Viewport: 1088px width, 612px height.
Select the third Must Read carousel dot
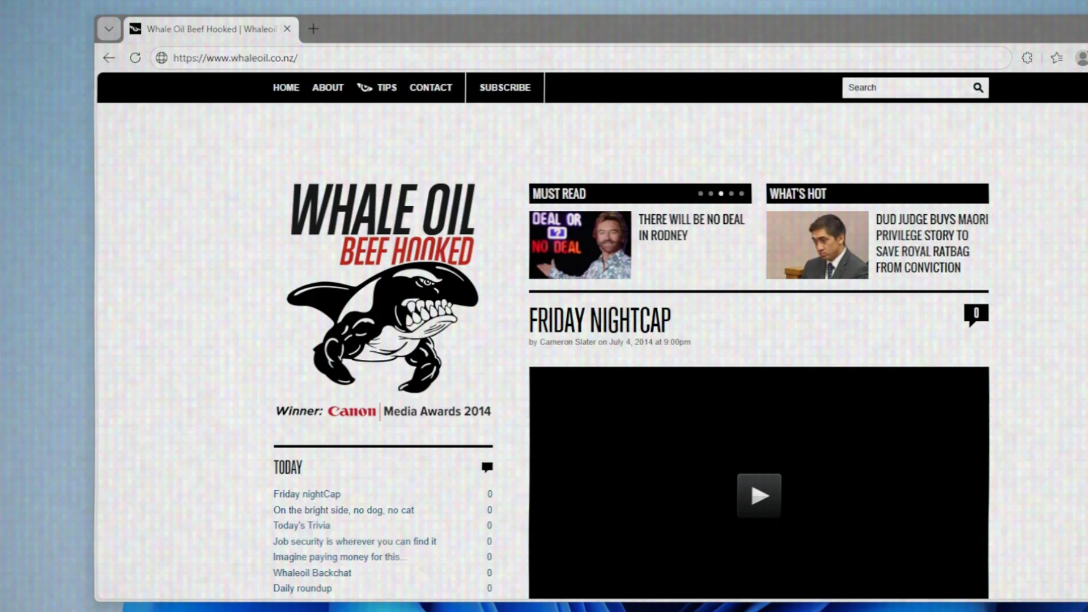pyautogui.click(x=721, y=194)
